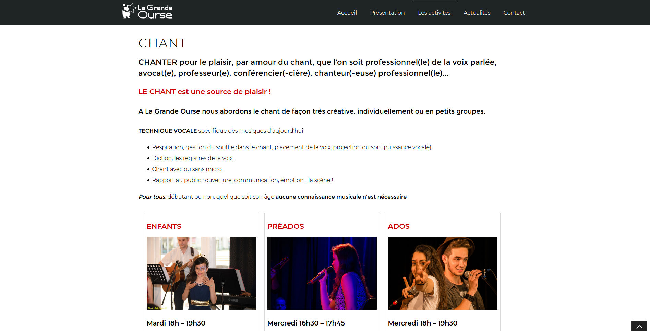Viewport: 650px width, 331px height.
Task: Open the Accueil menu item
Action: 347,13
